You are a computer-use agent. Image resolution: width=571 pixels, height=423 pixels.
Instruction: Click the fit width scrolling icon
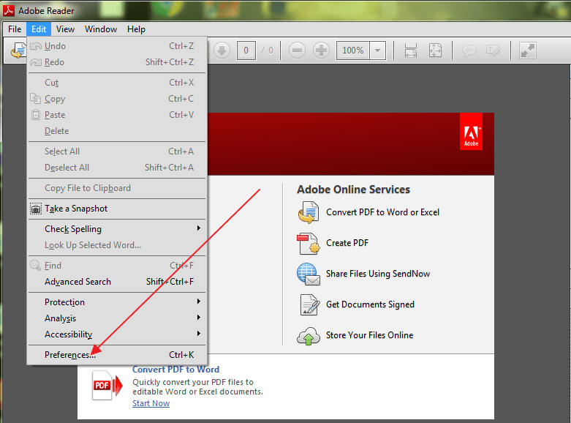411,50
